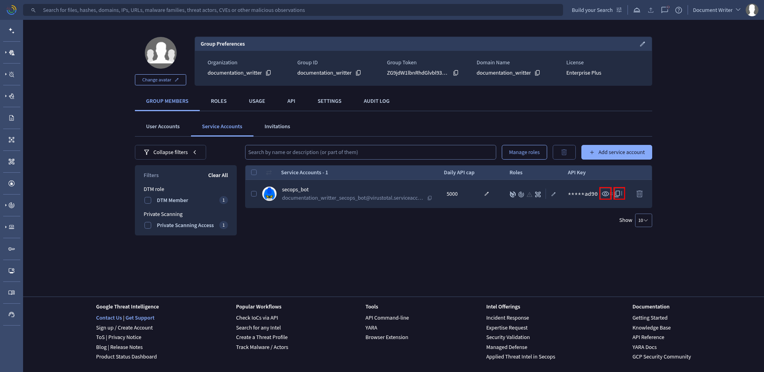Enable the Private Scanning Access filter
The height and width of the screenshot is (372, 764).
[148, 225]
